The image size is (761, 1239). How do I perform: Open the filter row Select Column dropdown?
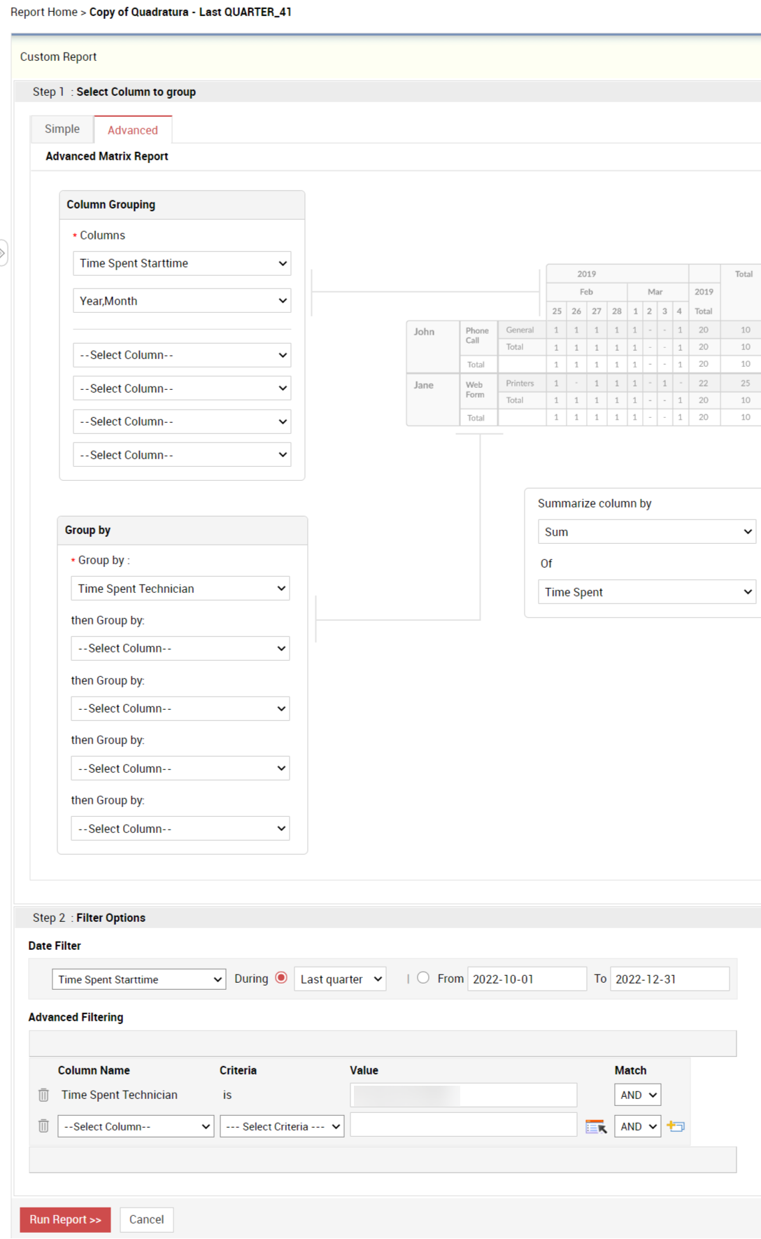click(x=136, y=1126)
